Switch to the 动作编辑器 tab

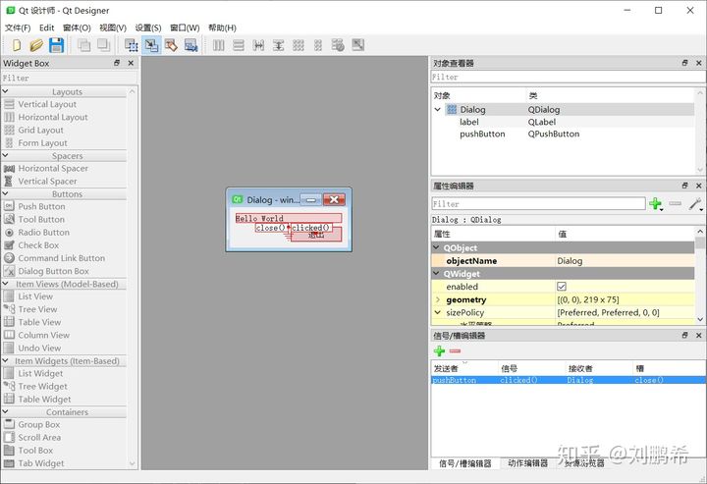coord(527,463)
